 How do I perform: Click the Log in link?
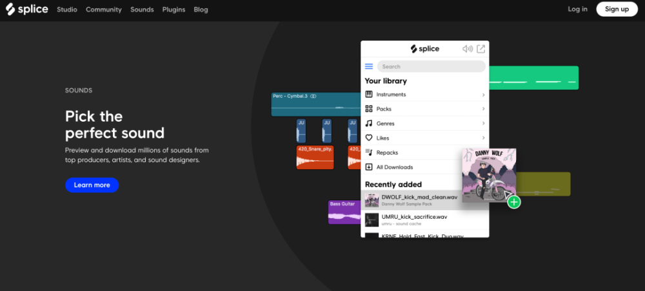pyautogui.click(x=577, y=9)
